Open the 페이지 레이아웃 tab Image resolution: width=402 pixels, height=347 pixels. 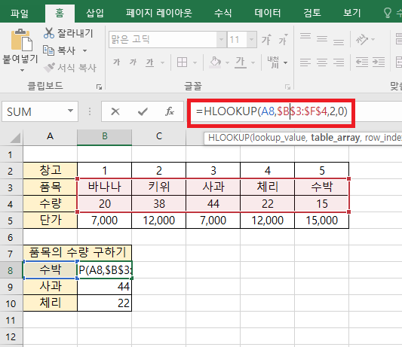click(x=158, y=13)
